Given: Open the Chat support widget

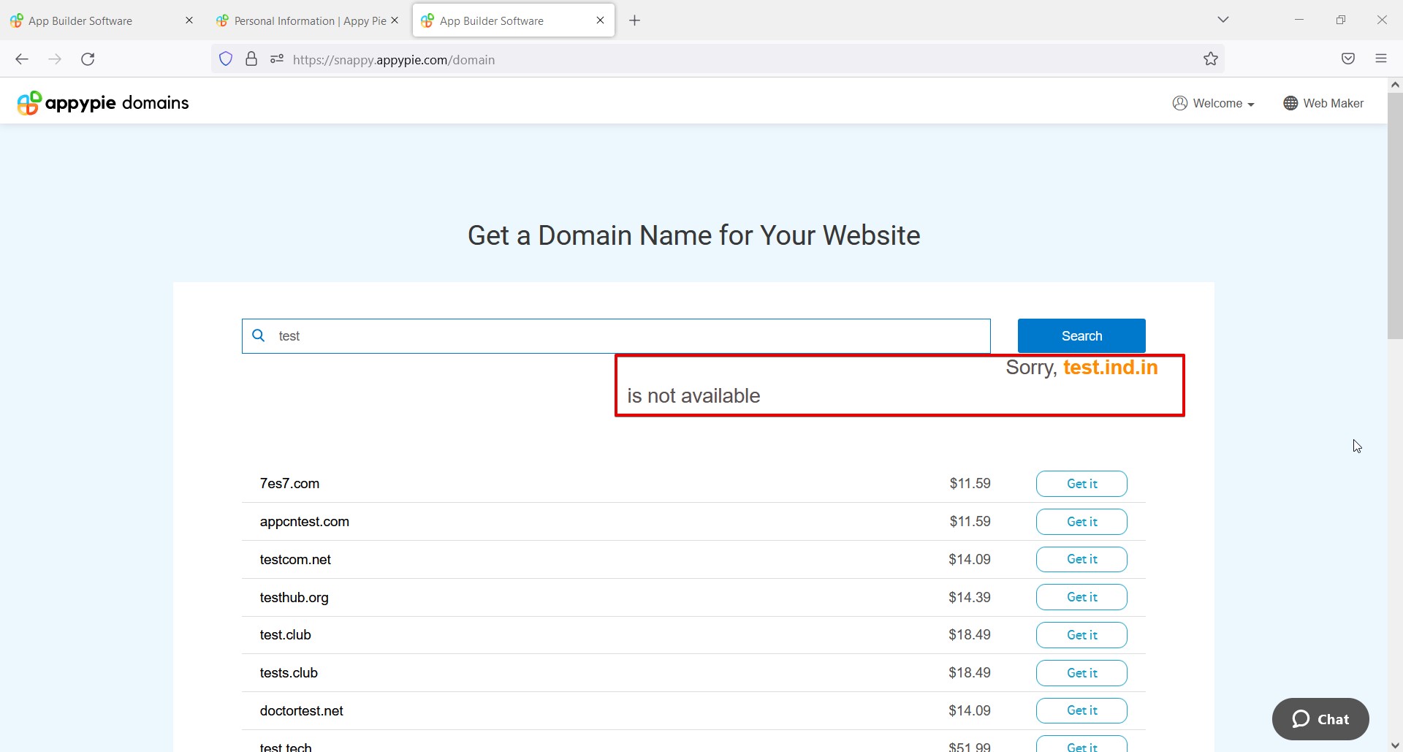Looking at the screenshot, I should point(1320,719).
